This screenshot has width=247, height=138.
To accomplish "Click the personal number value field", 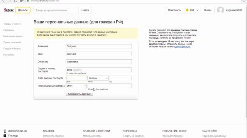I will click(110, 86).
